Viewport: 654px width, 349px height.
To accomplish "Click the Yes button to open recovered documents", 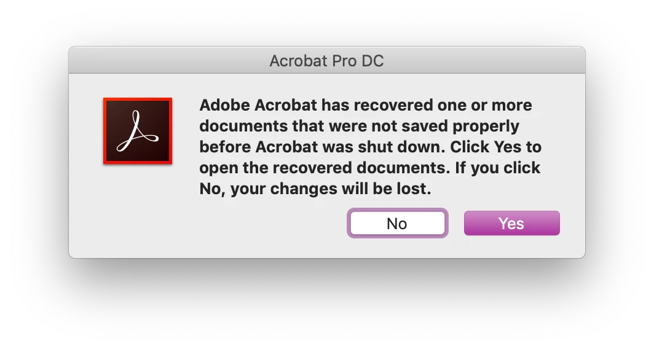I will point(512,223).
